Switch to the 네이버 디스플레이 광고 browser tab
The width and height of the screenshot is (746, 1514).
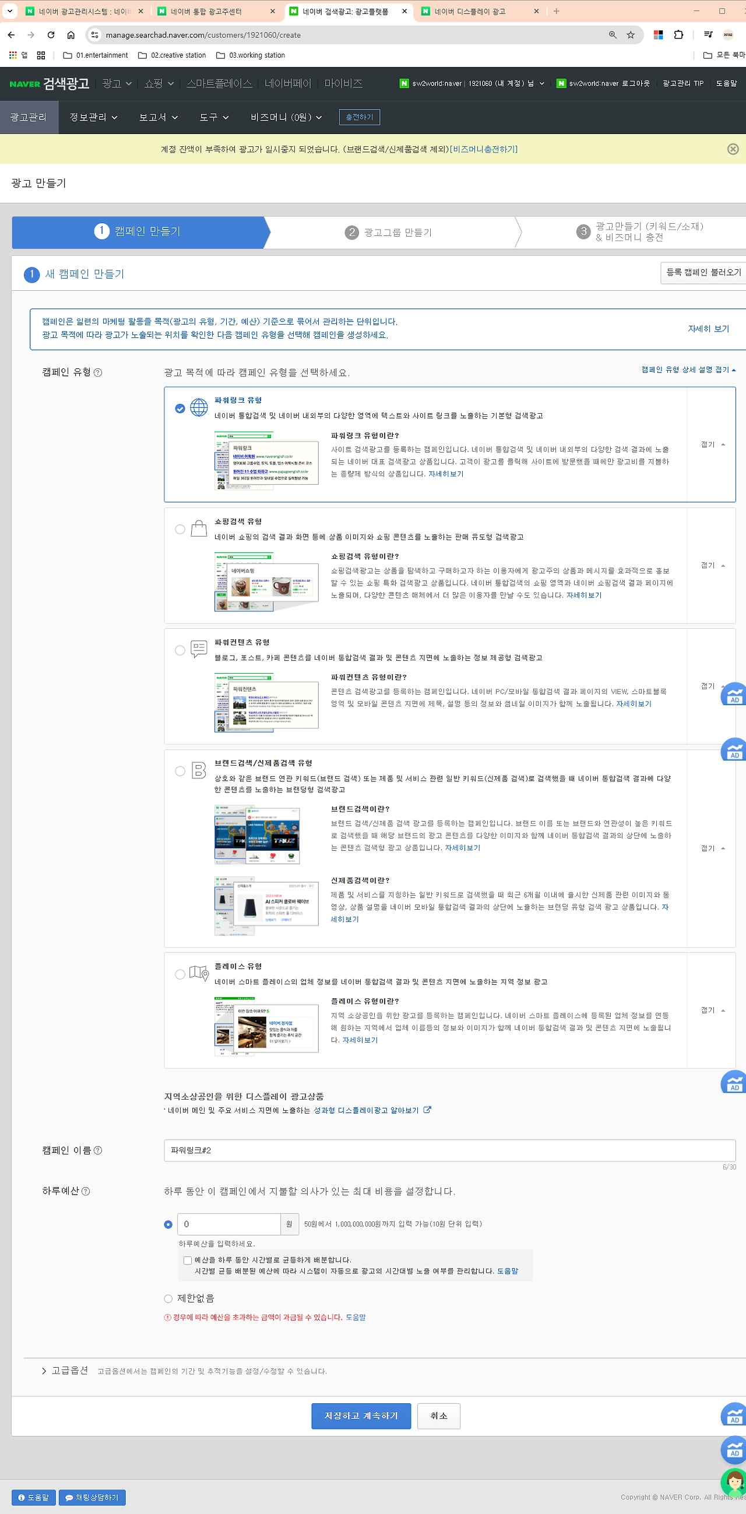[480, 11]
